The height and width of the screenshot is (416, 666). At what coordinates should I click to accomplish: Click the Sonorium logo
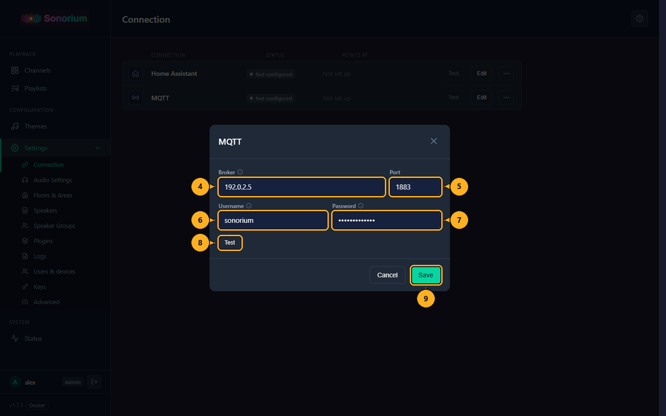55,18
